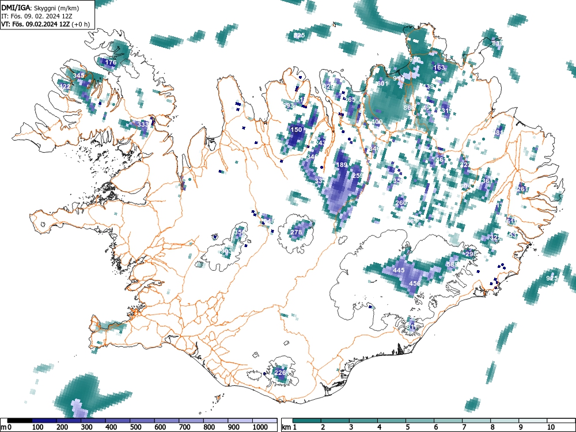Click the visibility value '903' on the western glacier
The width and height of the screenshot is (576, 432).
226,251
